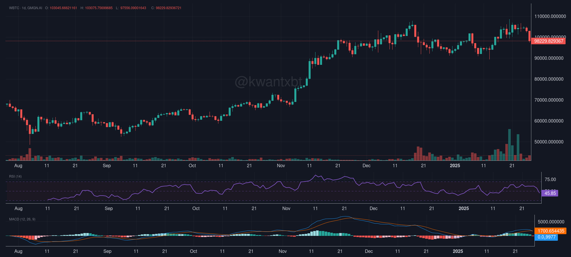Click the 75.00 level on RSI axis

[x=550, y=179]
